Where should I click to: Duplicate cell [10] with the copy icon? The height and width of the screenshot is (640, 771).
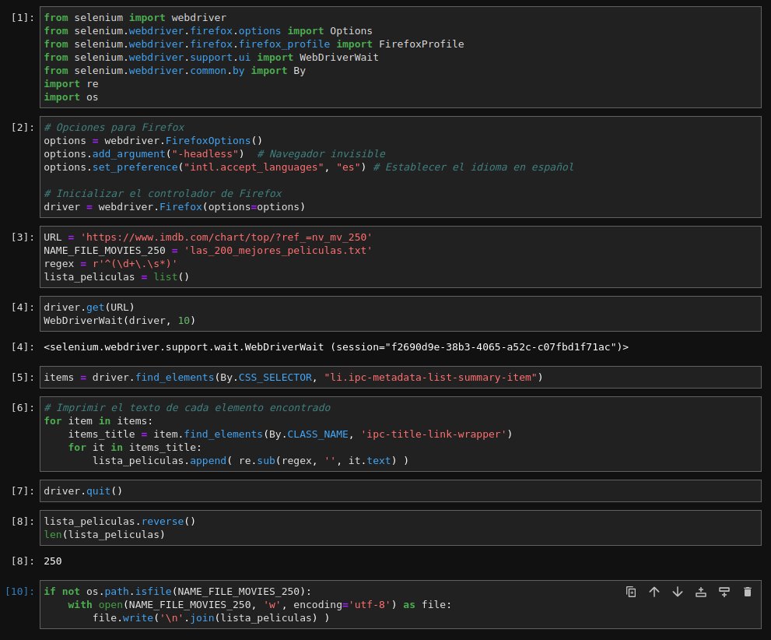point(631,592)
